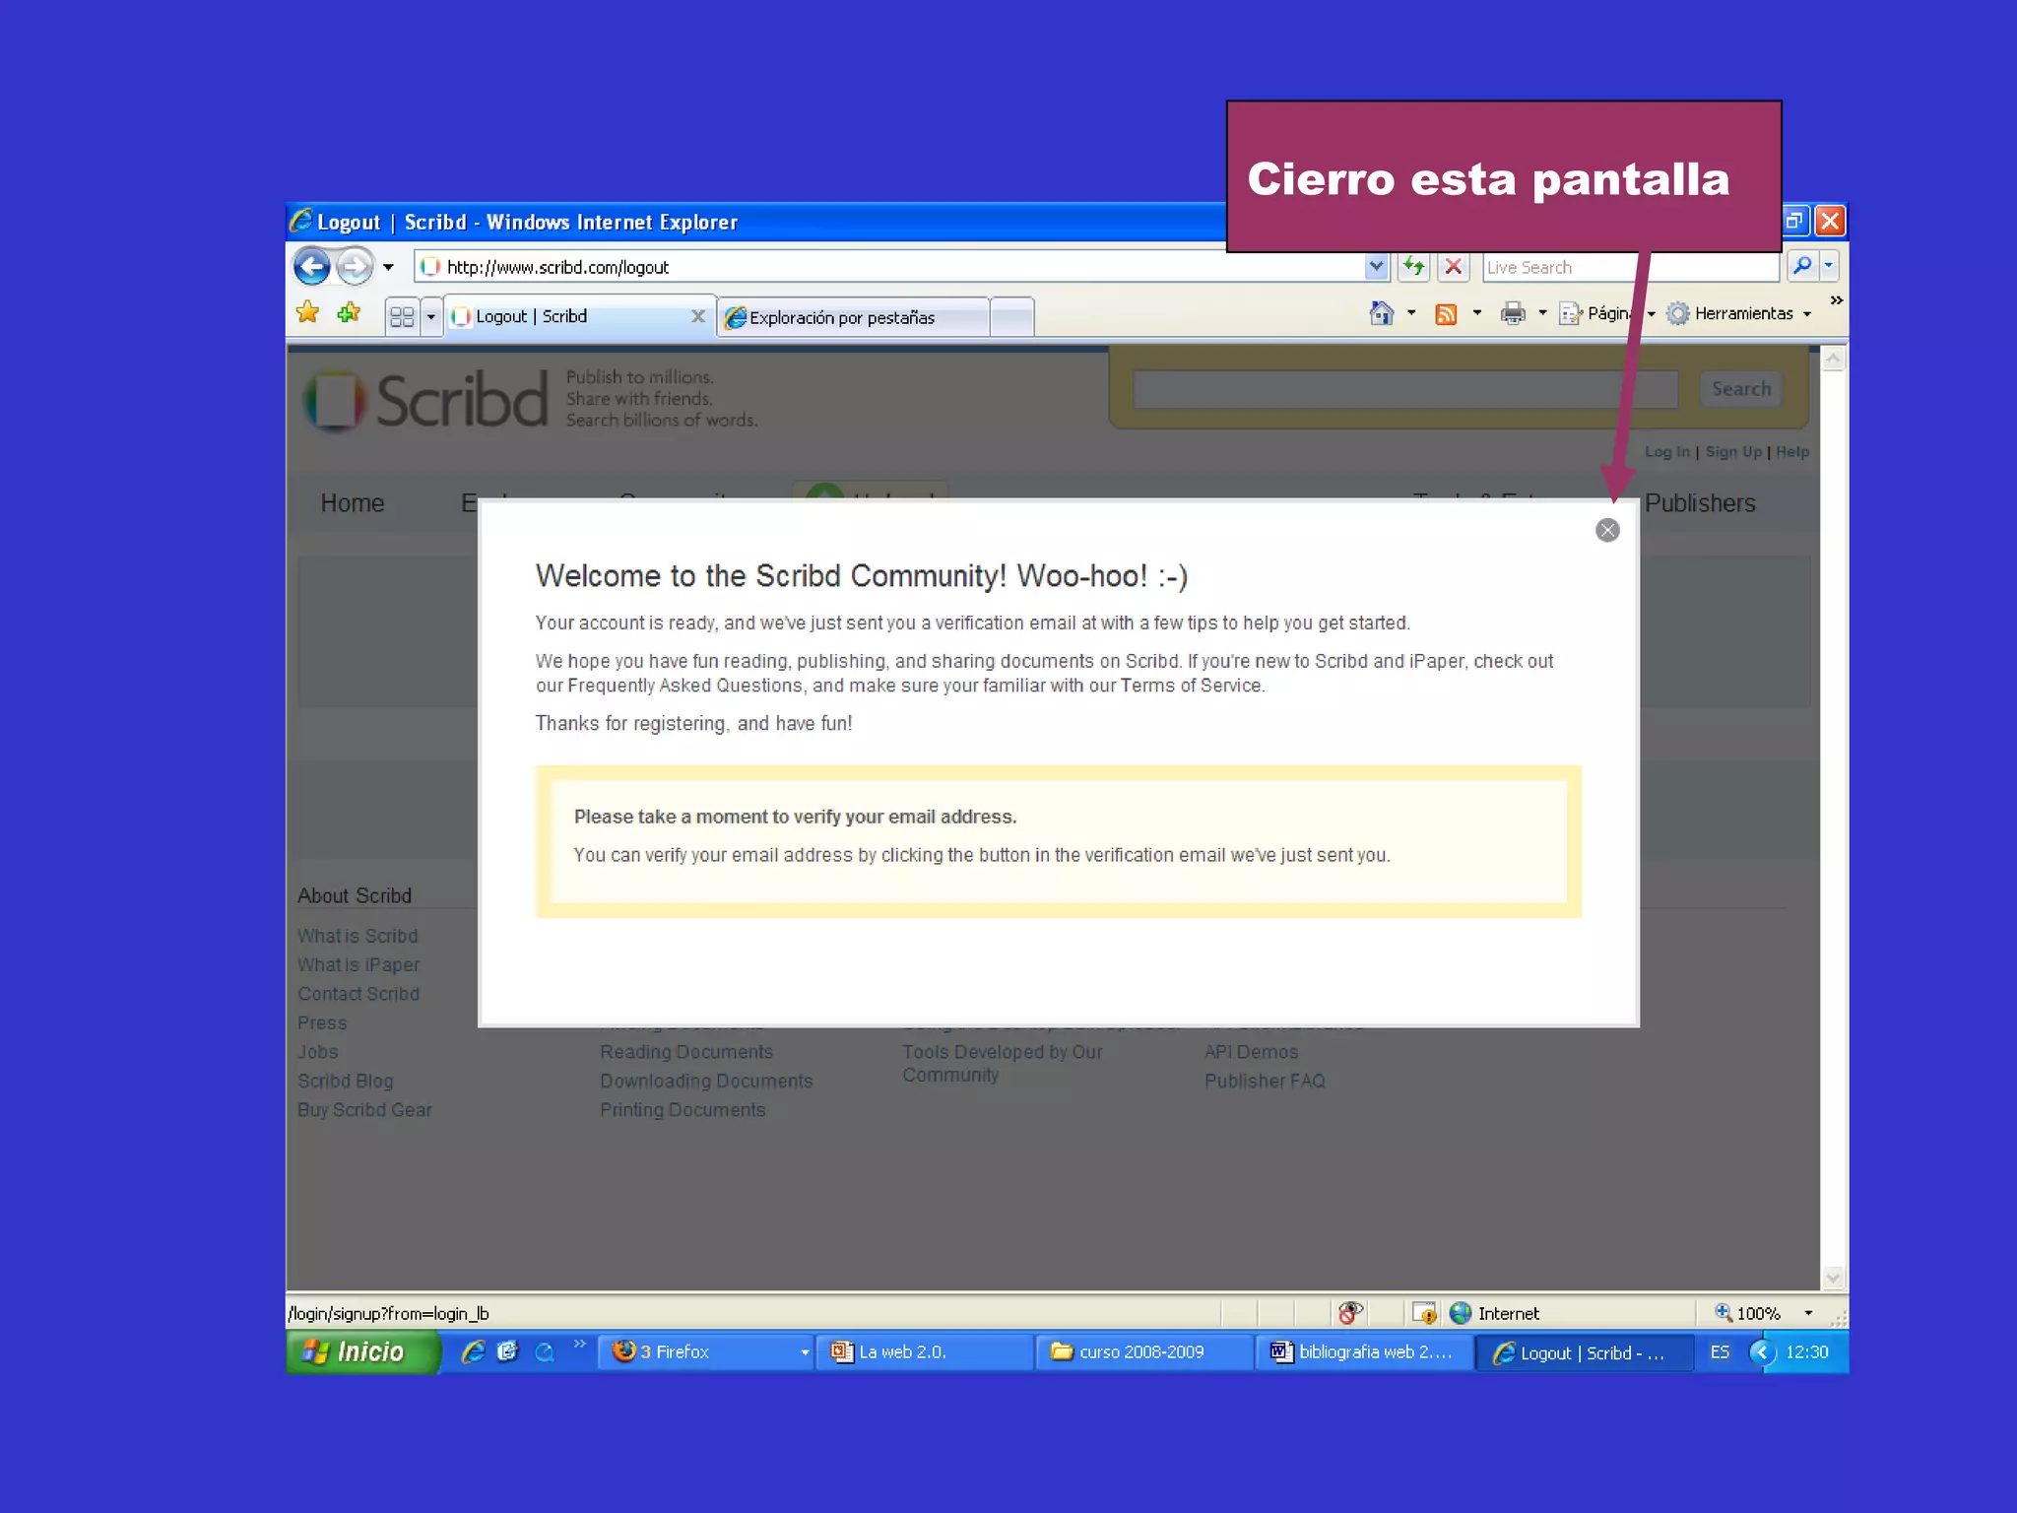Expand the Print options dropdown

click(x=1542, y=313)
